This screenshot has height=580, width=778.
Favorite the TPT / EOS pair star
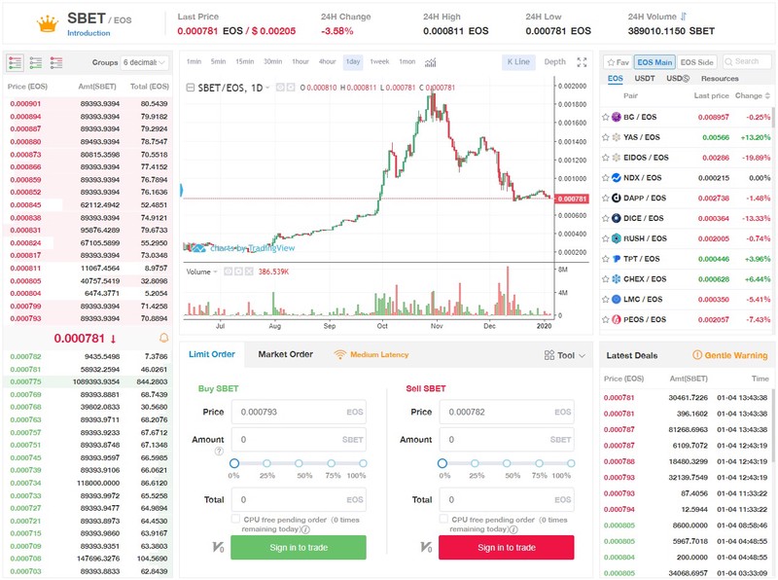pyautogui.click(x=605, y=259)
